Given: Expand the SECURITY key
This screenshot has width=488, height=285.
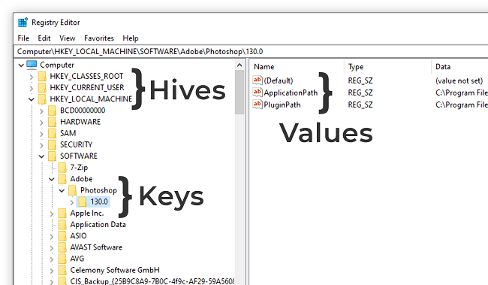Looking at the screenshot, I should (x=41, y=145).
